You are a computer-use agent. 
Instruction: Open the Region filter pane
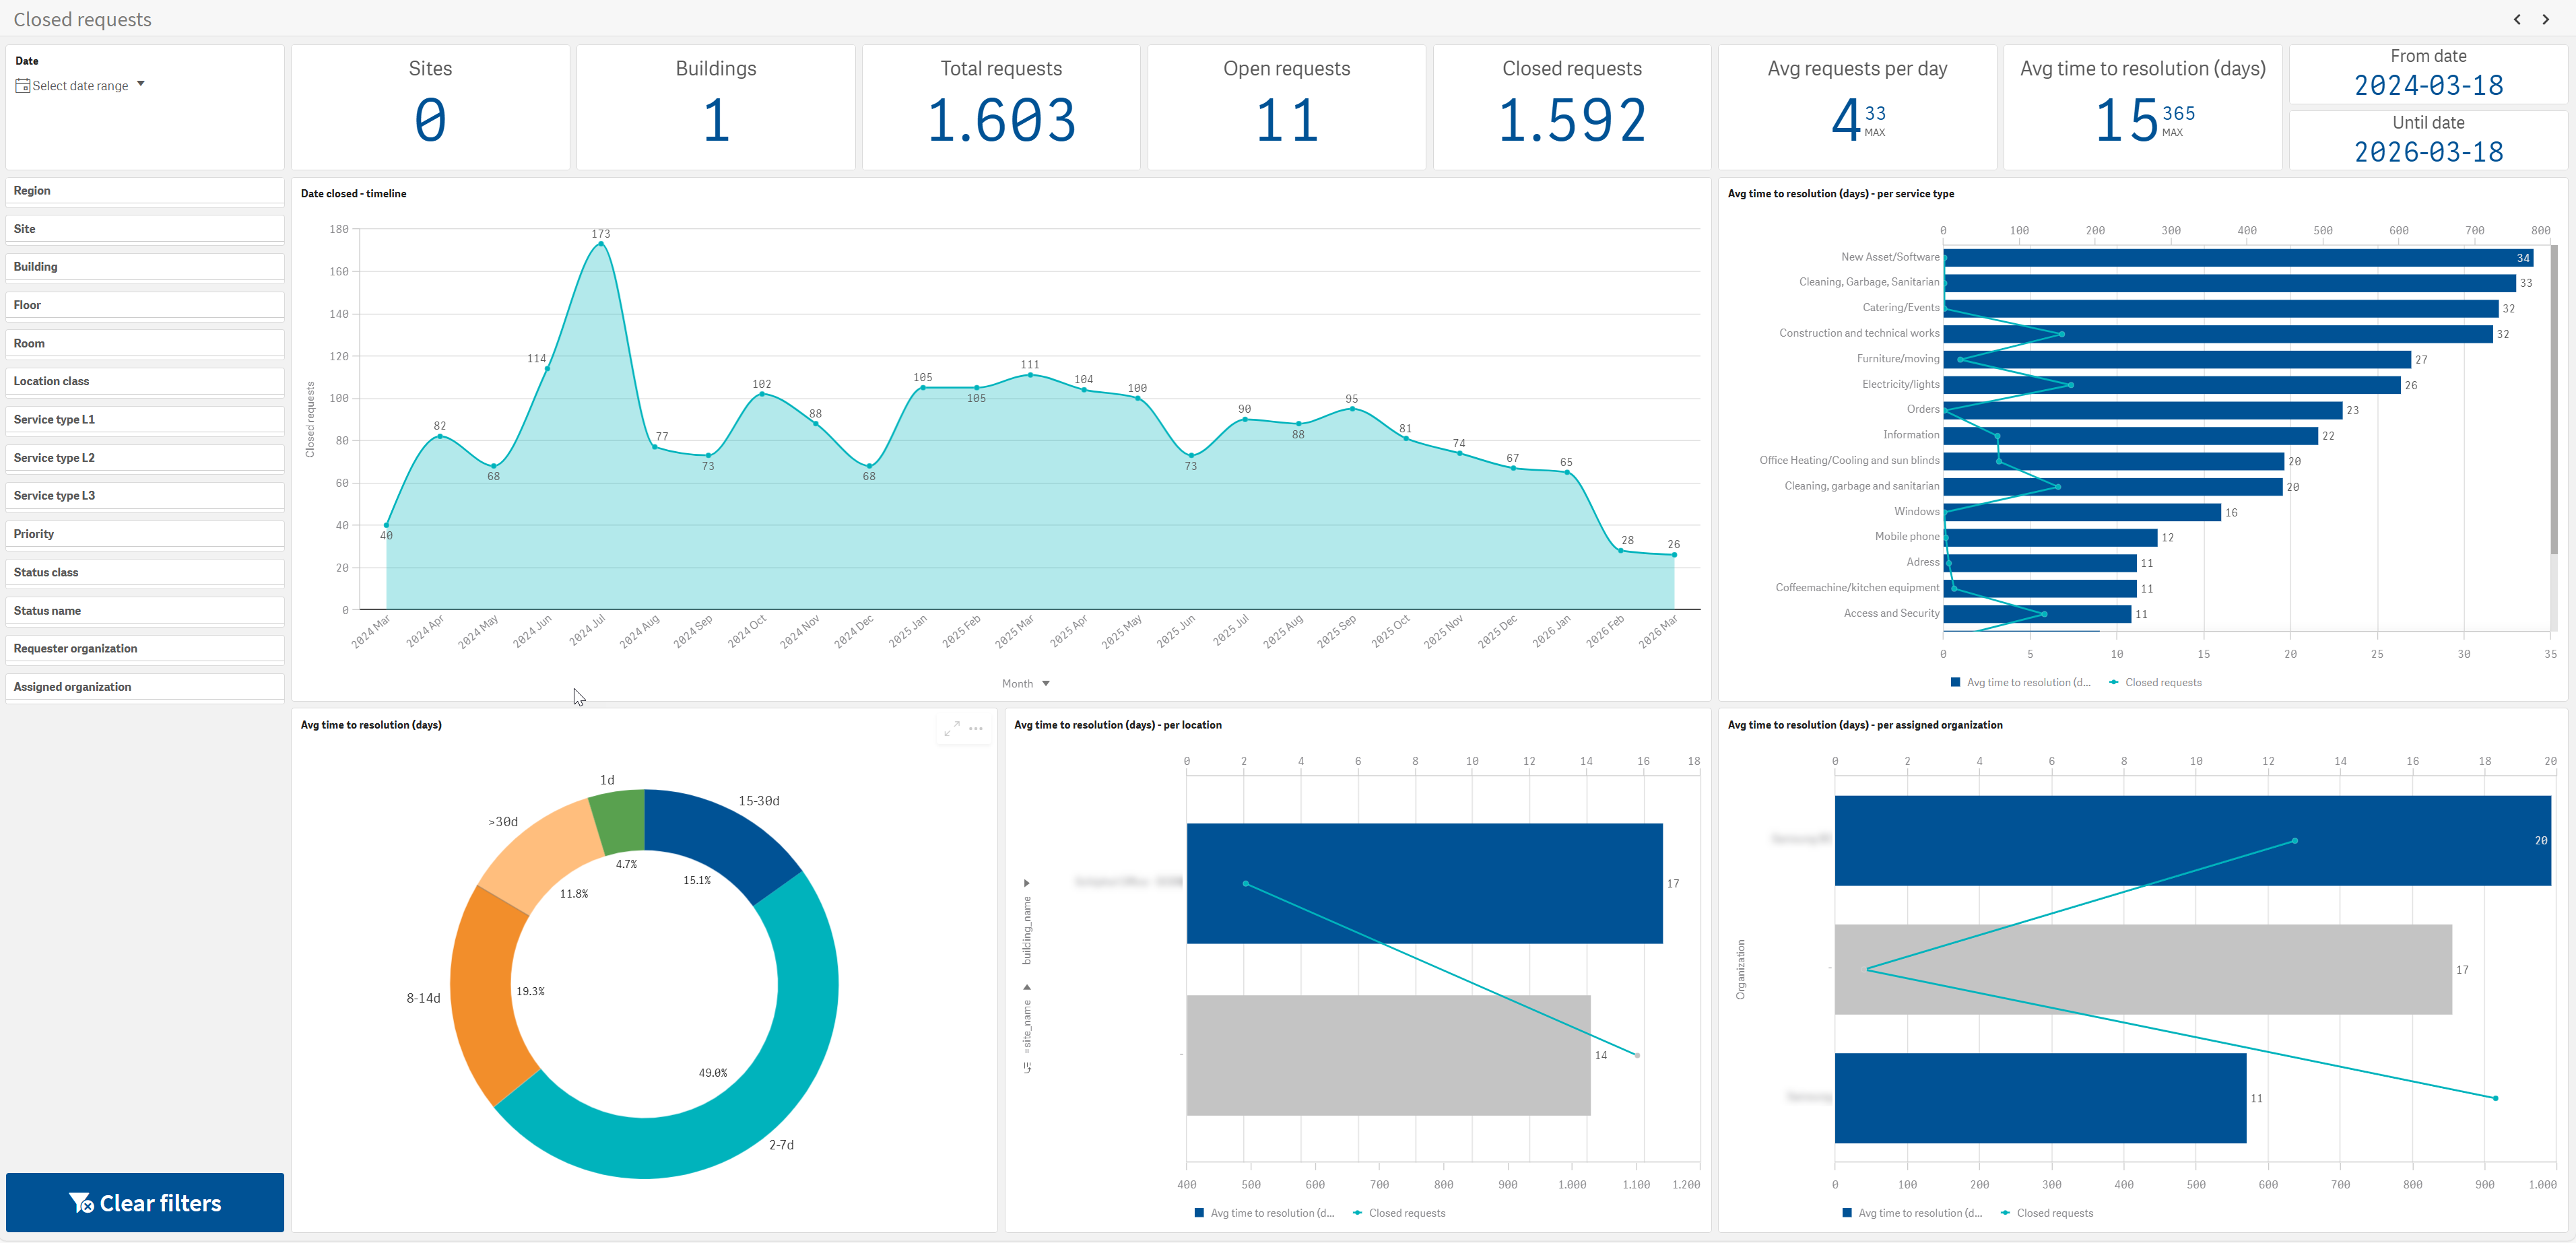click(x=145, y=191)
